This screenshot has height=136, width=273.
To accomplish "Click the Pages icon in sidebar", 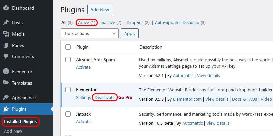I will [x=6, y=45].
